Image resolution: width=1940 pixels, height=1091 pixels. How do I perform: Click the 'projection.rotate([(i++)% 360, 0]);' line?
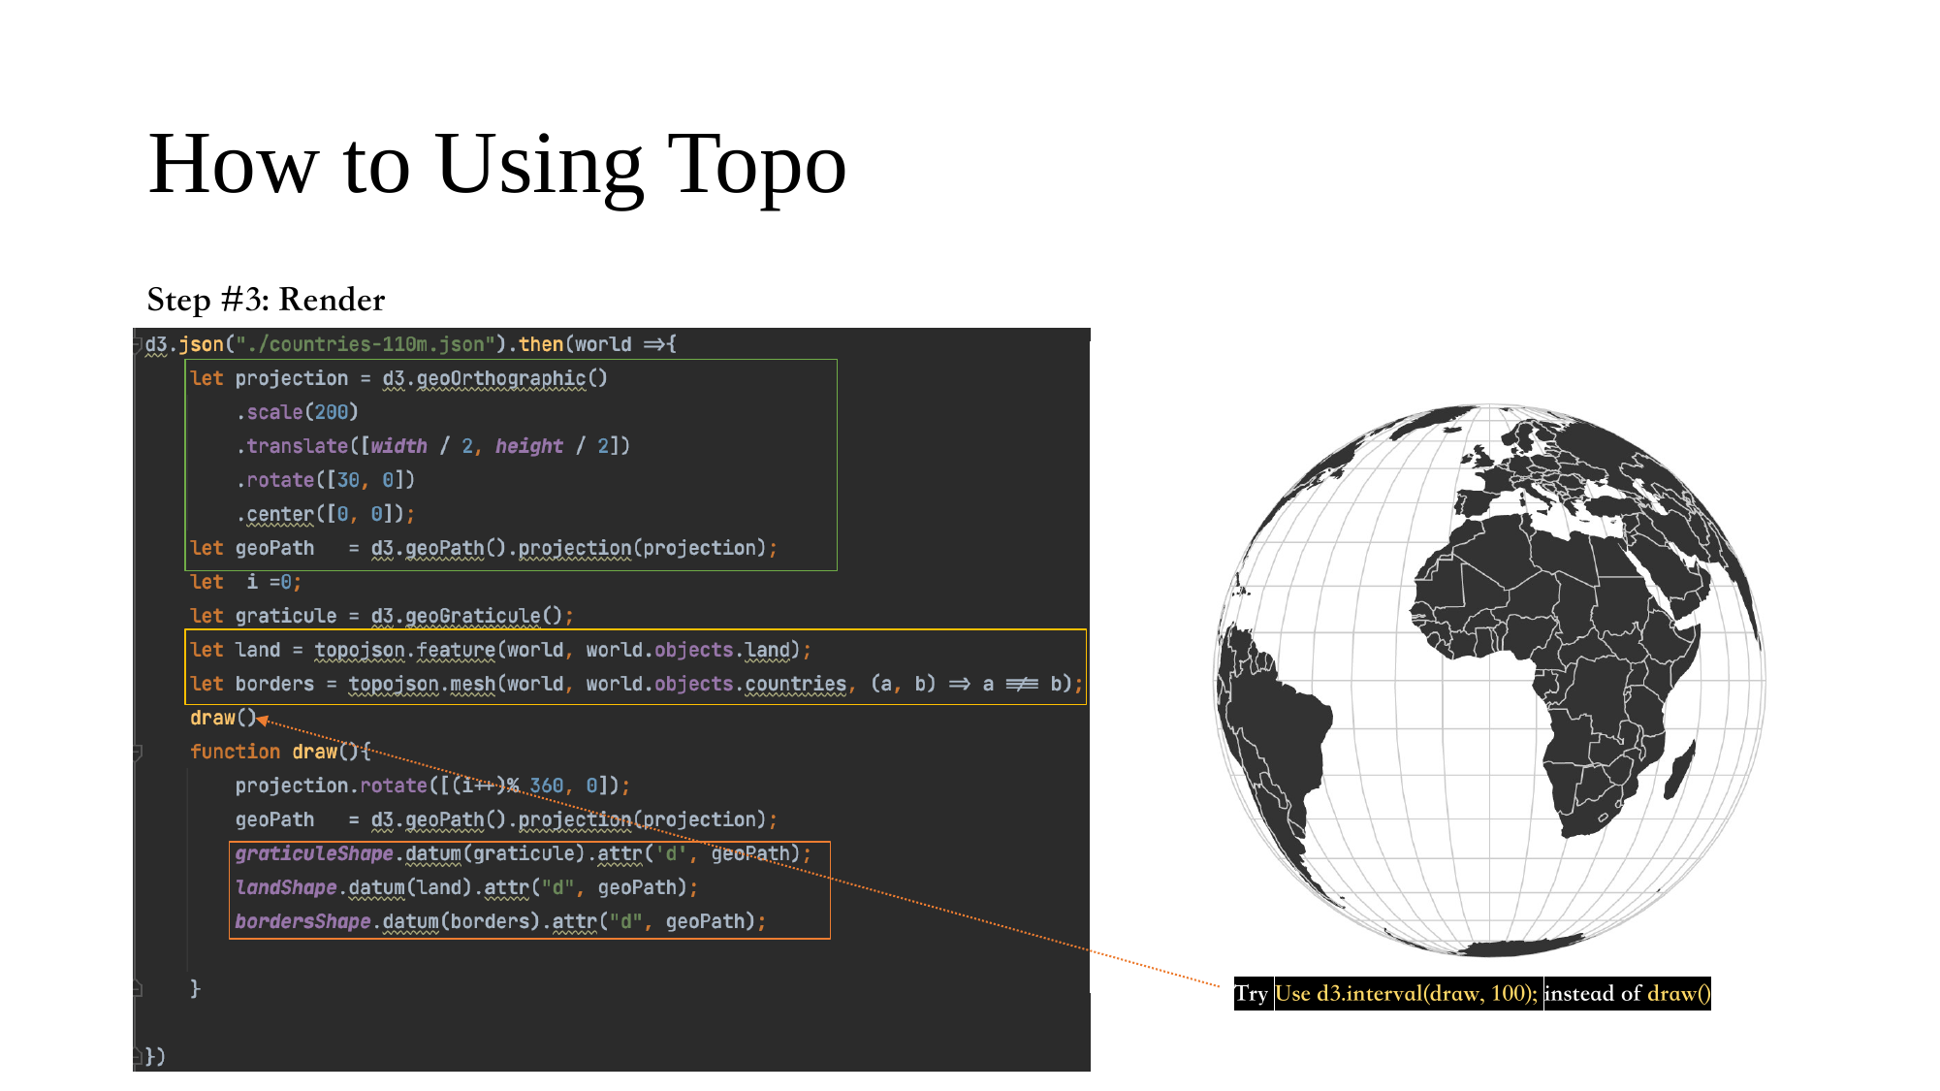(x=432, y=786)
